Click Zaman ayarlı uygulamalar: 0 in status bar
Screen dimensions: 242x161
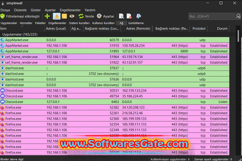[x=213, y=159]
